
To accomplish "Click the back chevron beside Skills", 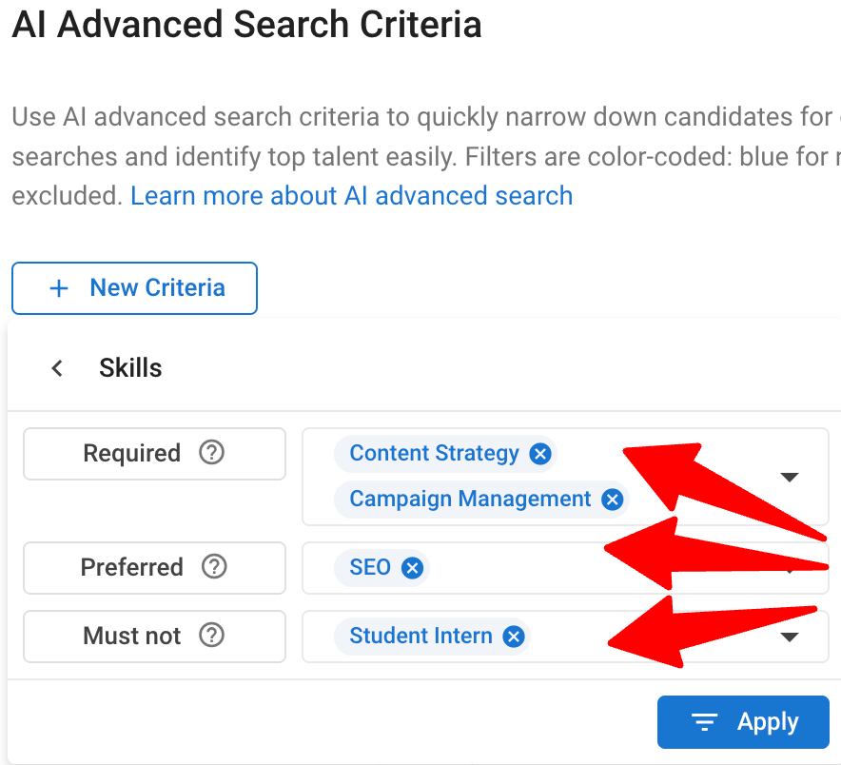I will (x=57, y=368).
